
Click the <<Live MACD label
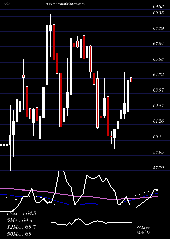tap(143, 230)
